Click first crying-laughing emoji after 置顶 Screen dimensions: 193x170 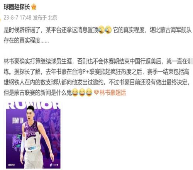(102, 30)
